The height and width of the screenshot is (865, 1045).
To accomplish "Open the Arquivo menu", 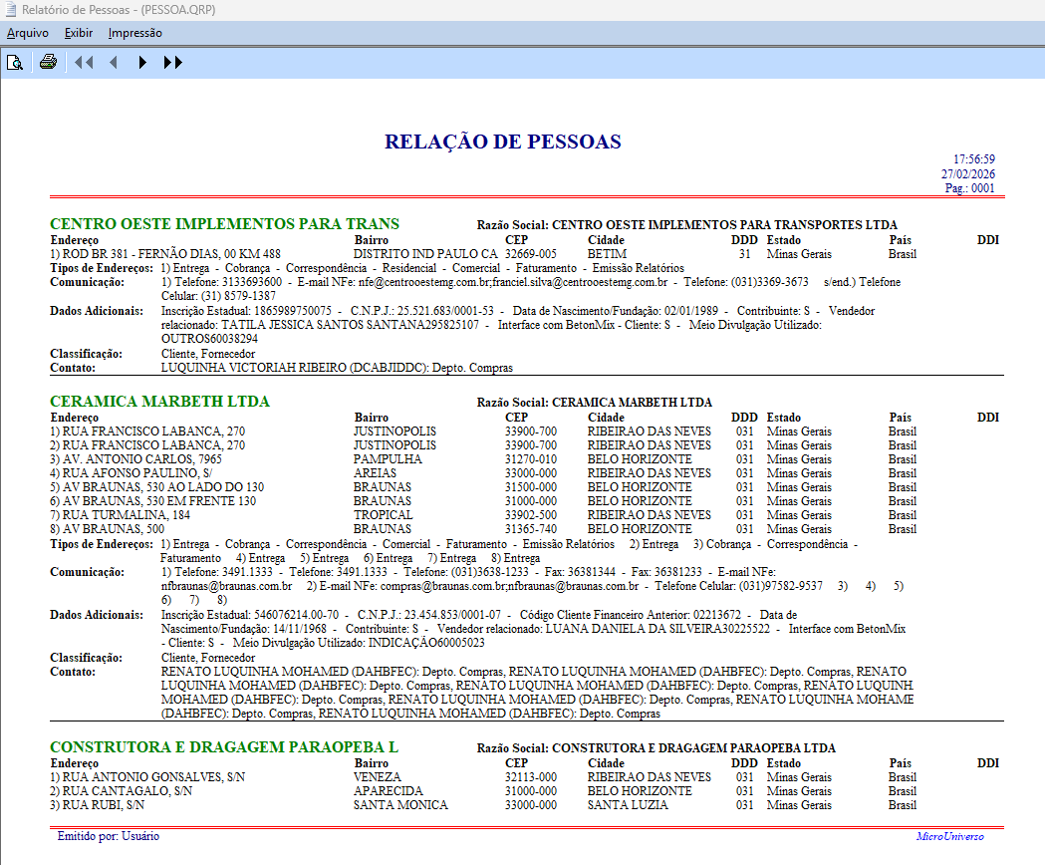I will click(x=28, y=33).
